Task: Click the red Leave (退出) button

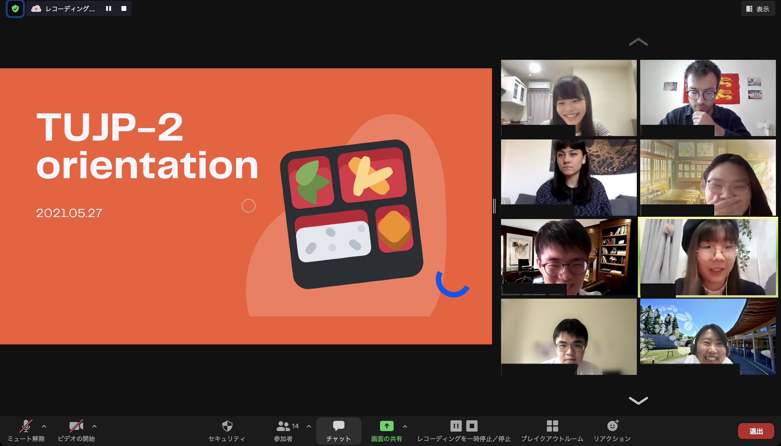Action: tap(756, 431)
